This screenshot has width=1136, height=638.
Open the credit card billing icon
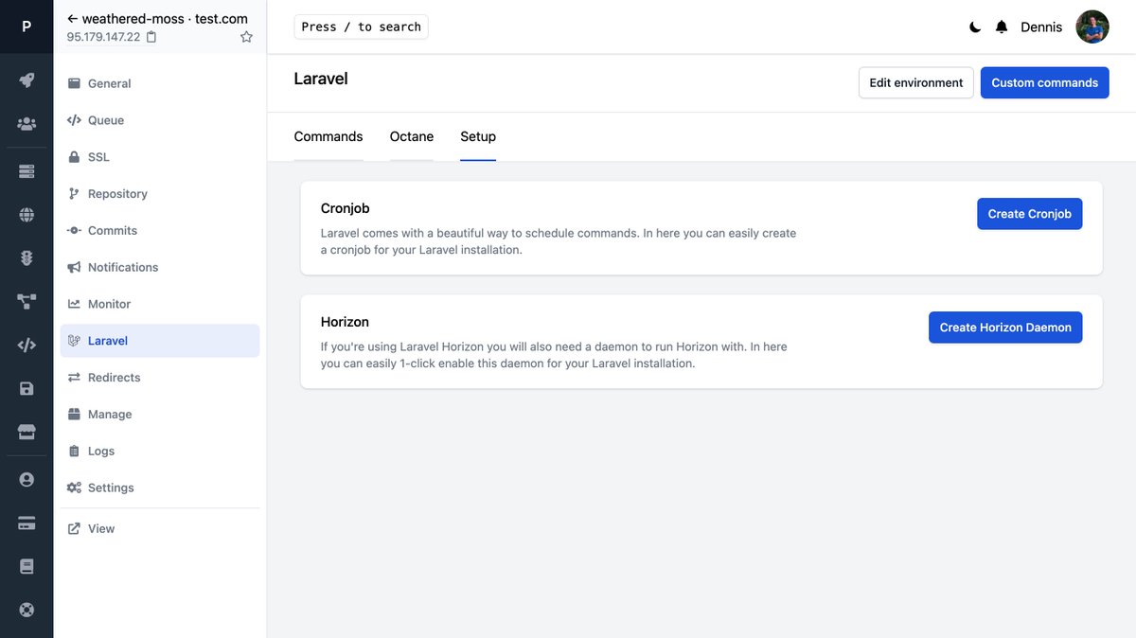pyautogui.click(x=27, y=523)
